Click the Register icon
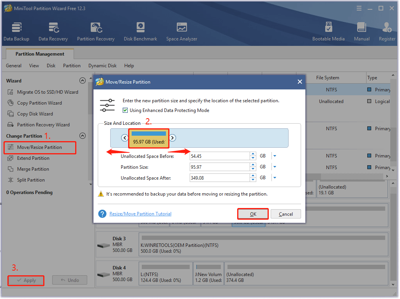The image size is (400, 299). (387, 28)
